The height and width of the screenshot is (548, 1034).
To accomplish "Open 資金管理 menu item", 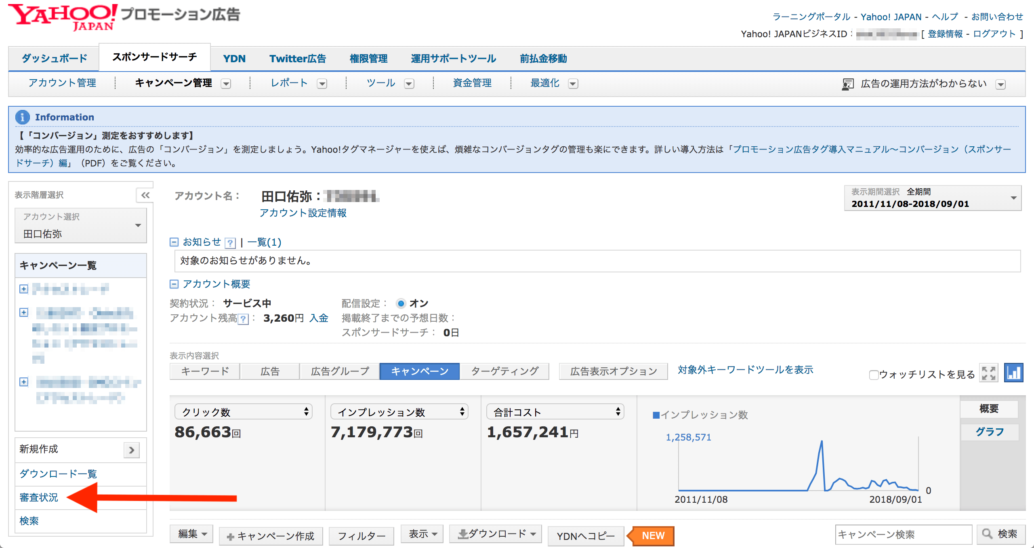I will click(472, 83).
